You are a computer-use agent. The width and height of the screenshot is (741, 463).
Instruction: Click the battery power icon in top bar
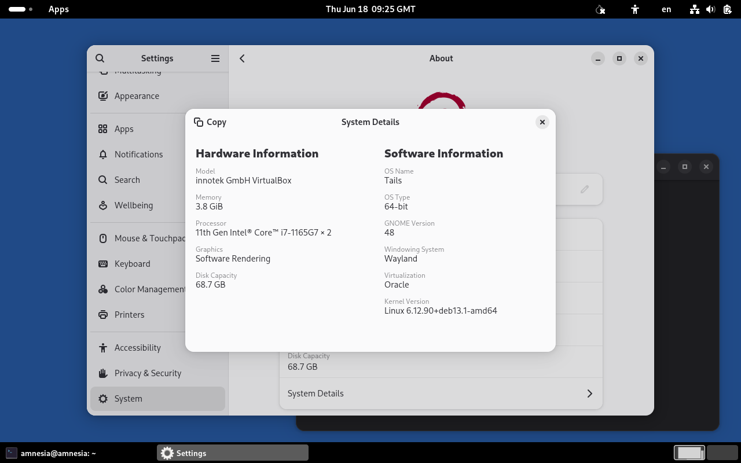pyautogui.click(x=727, y=9)
